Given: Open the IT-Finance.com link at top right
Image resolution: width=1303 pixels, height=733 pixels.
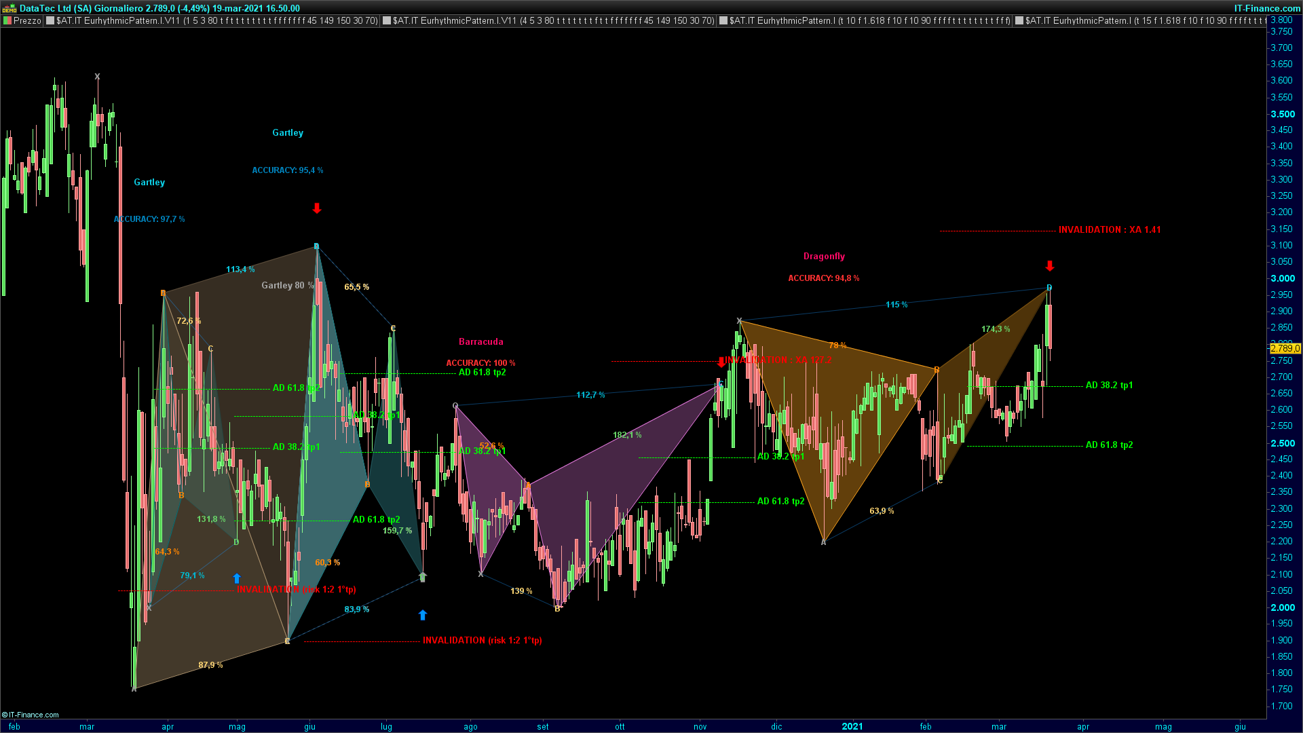Looking at the screenshot, I should (1266, 8).
